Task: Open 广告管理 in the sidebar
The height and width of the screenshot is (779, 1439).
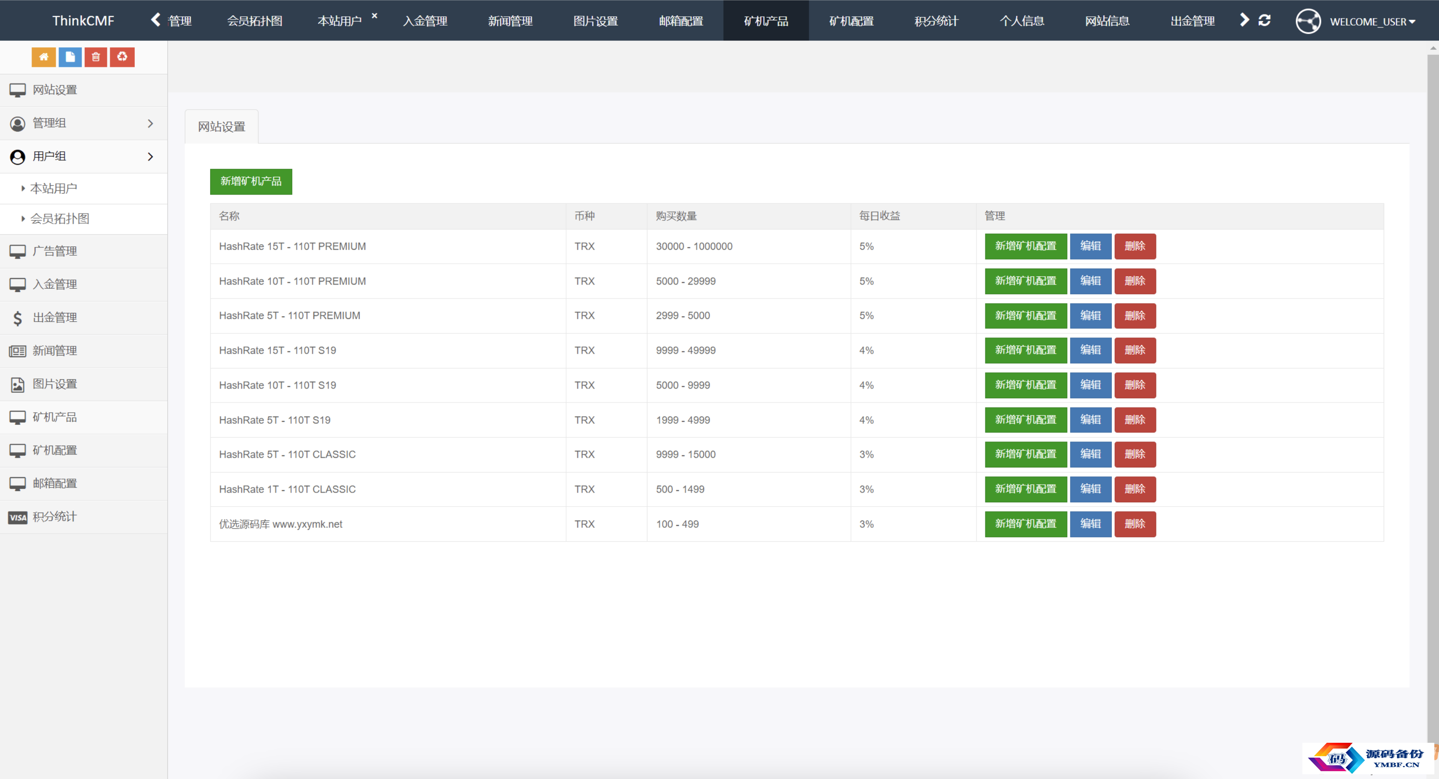Action: (84, 252)
